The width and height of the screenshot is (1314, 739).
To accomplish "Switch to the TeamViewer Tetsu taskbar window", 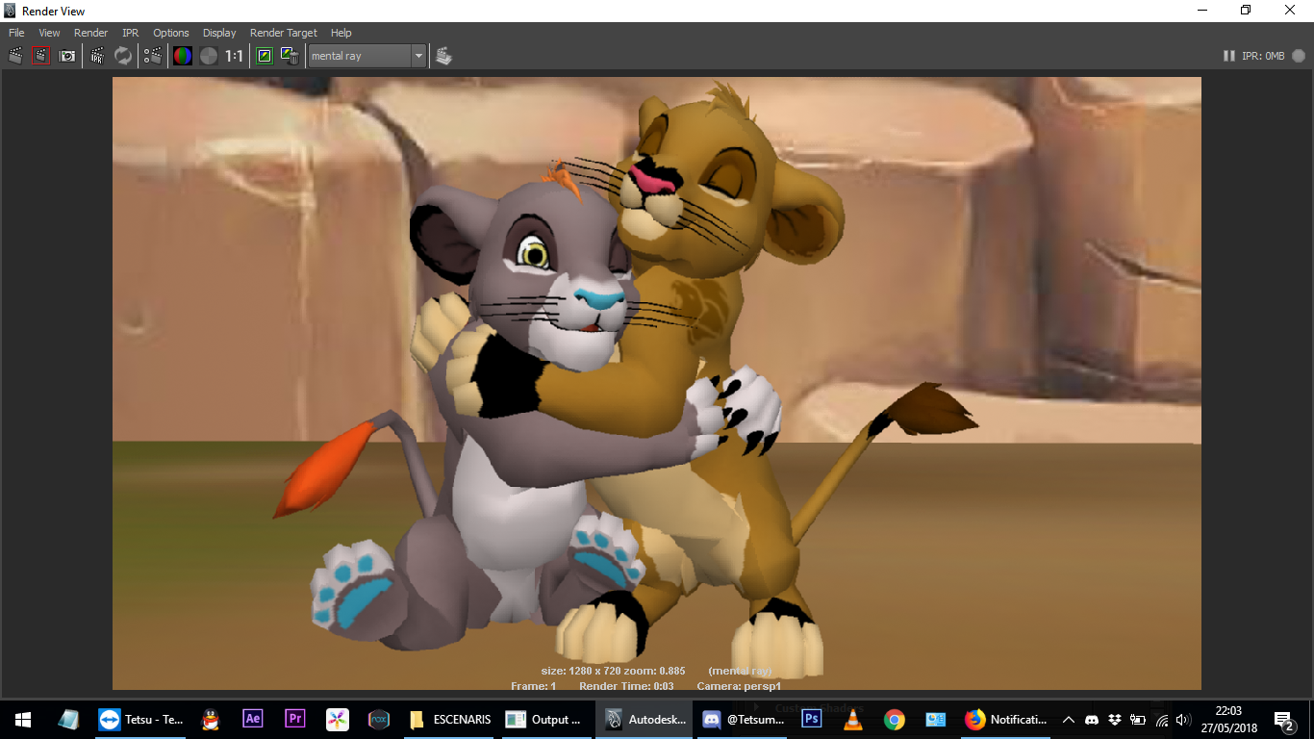I will click(x=140, y=719).
